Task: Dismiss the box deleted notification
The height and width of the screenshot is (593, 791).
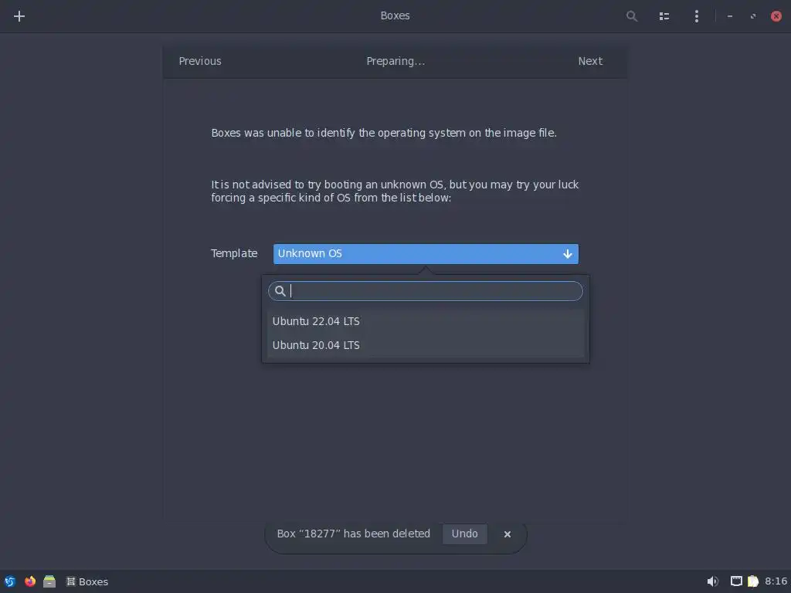Action: 508,534
